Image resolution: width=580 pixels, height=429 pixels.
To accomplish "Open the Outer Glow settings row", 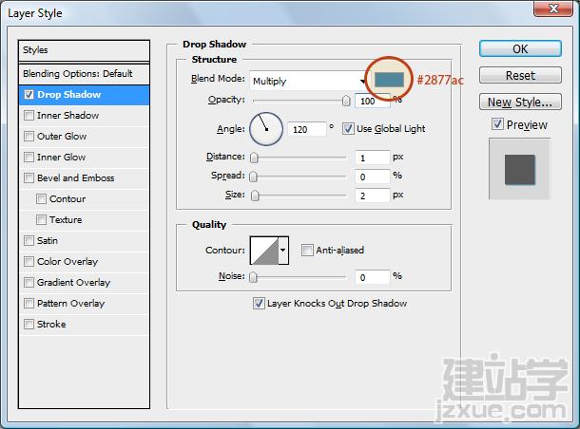I will pyautogui.click(x=84, y=137).
